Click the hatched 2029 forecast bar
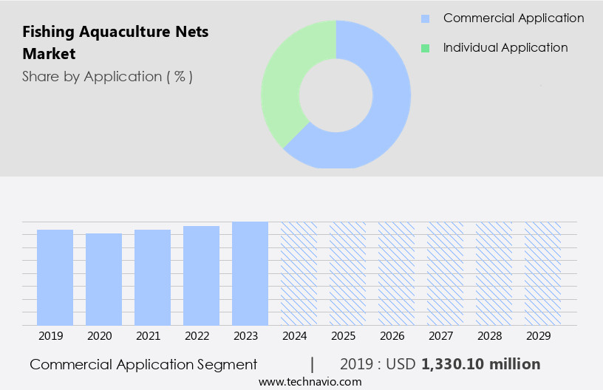The height and width of the screenshot is (390, 603). tap(542, 273)
